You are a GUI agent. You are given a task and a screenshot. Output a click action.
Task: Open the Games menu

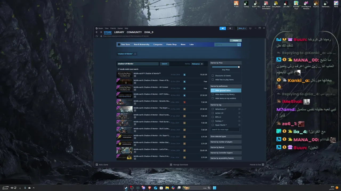120,28
